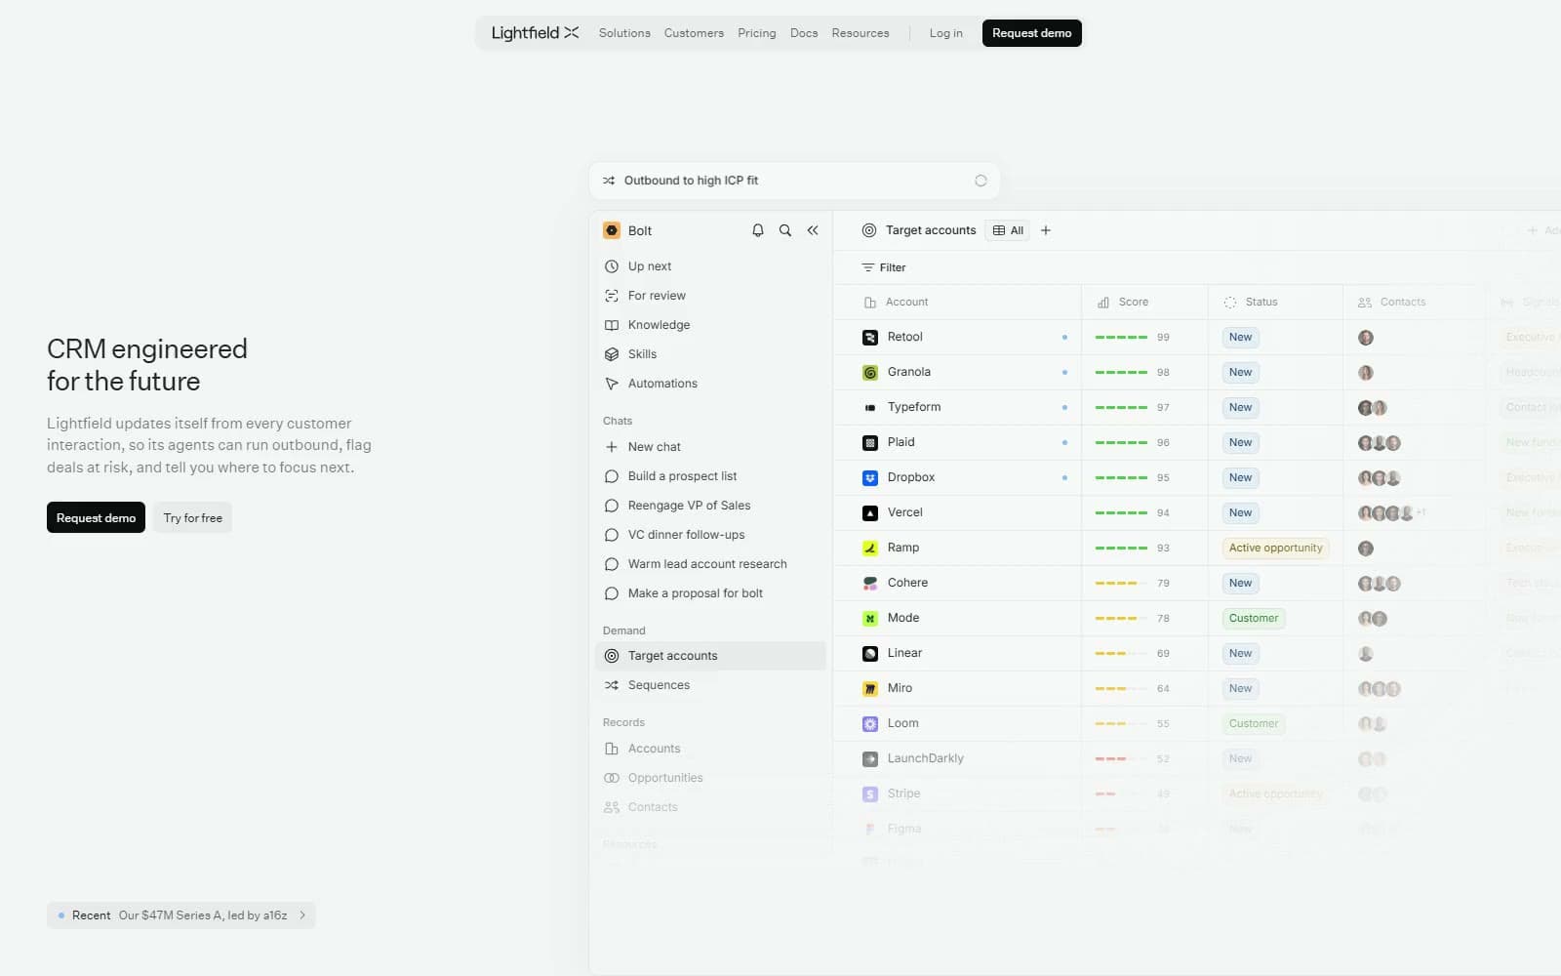Collapse the sidebar with double chevron icon
This screenshot has width=1561, height=976.
coord(813,230)
